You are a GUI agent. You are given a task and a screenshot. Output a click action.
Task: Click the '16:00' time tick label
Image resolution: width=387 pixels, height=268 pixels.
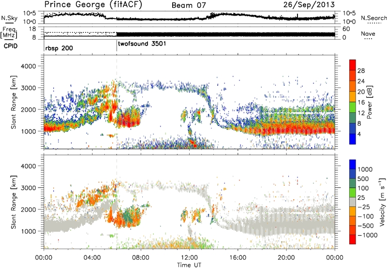[238, 258]
